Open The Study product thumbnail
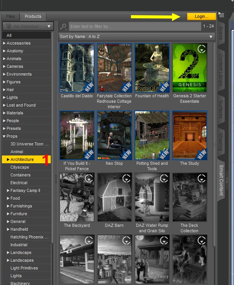 189,135
